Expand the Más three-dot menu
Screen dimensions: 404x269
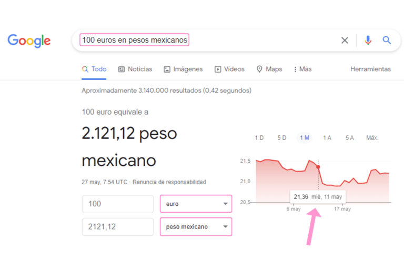click(303, 69)
